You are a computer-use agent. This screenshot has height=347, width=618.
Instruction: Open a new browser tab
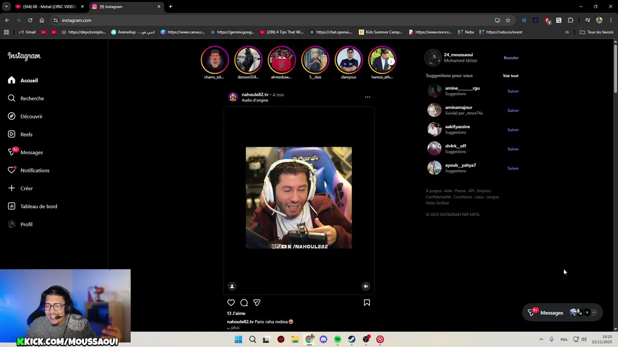[x=170, y=7]
